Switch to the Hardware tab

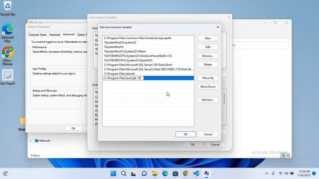point(54,35)
